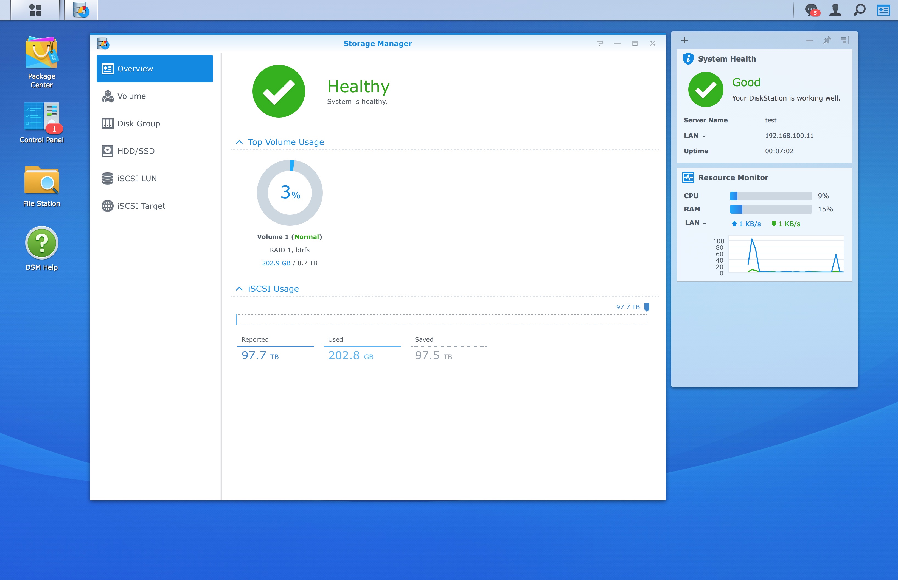Image resolution: width=898 pixels, height=580 pixels.
Task: Select HDD/SSD in Storage Manager sidebar
Action: click(x=136, y=151)
